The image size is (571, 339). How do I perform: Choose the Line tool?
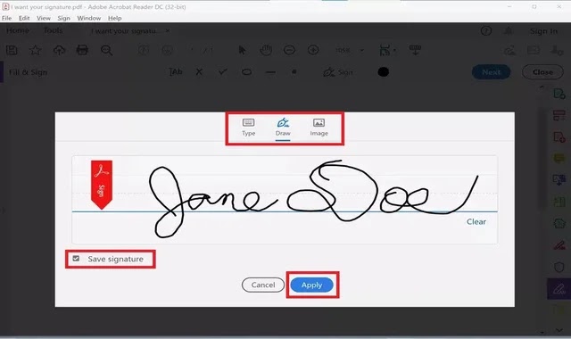pos(270,72)
